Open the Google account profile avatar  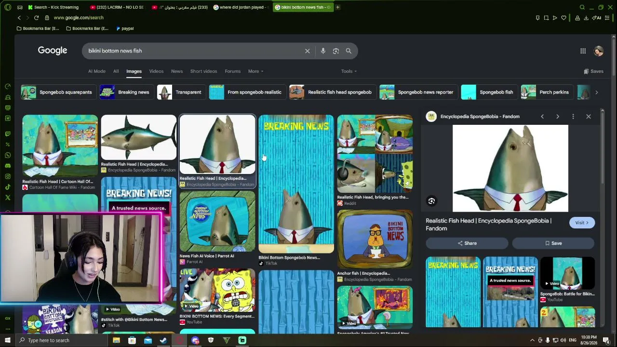(x=599, y=51)
